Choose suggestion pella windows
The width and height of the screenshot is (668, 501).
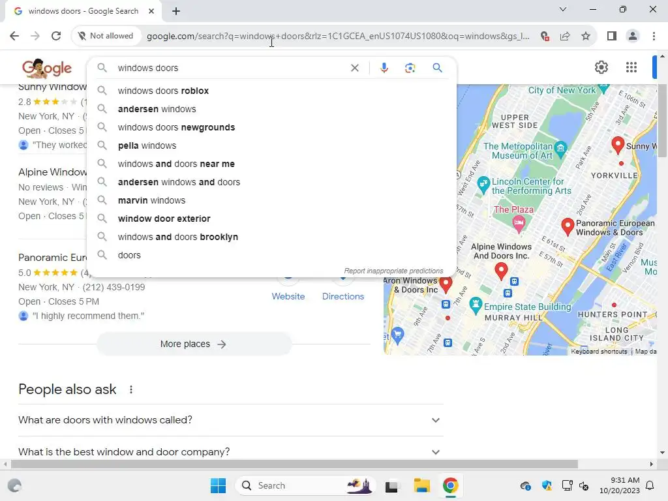click(x=271, y=145)
